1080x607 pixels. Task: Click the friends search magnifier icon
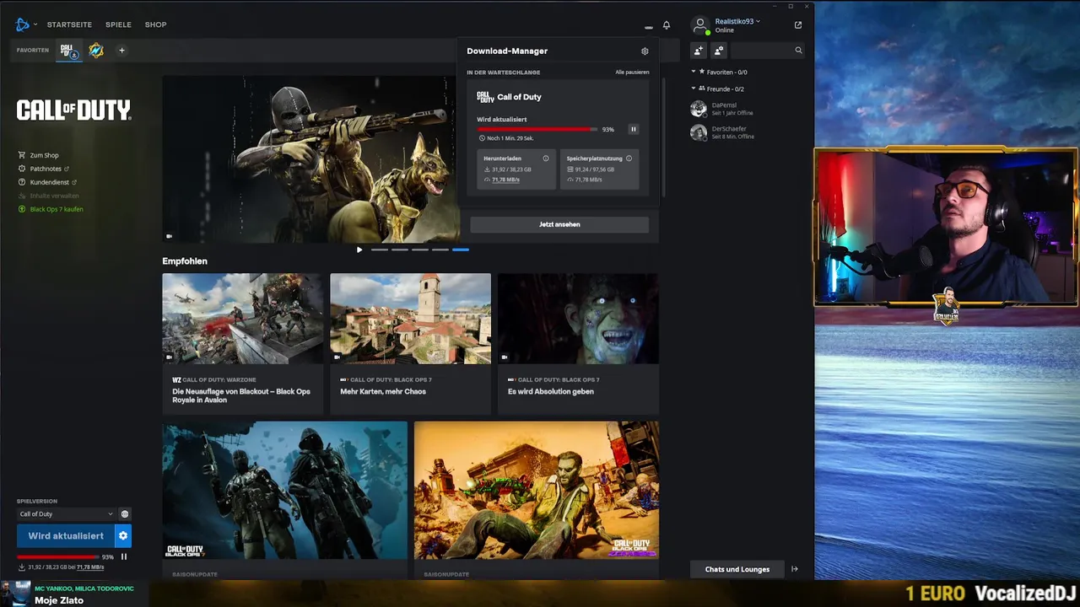point(798,51)
